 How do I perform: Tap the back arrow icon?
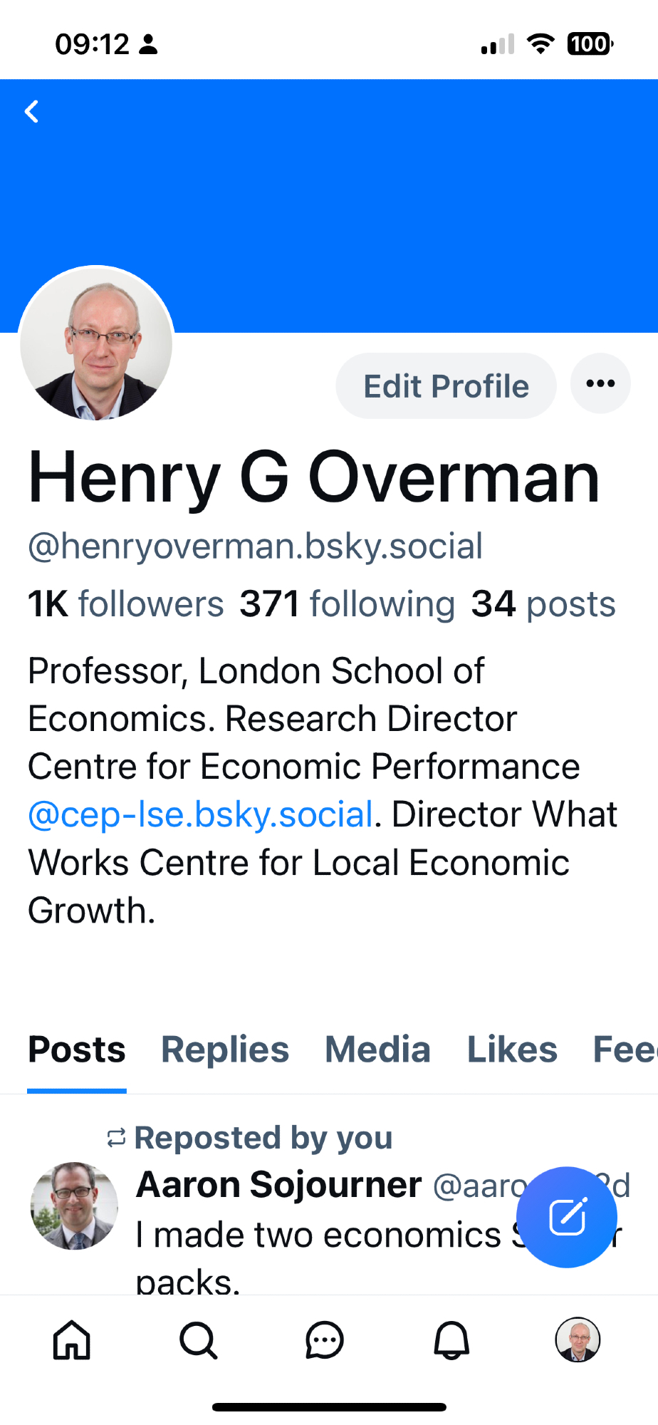(32, 112)
